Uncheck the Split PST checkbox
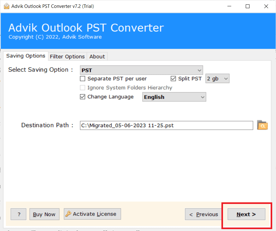The width and height of the screenshot is (276, 231). pos(173,79)
